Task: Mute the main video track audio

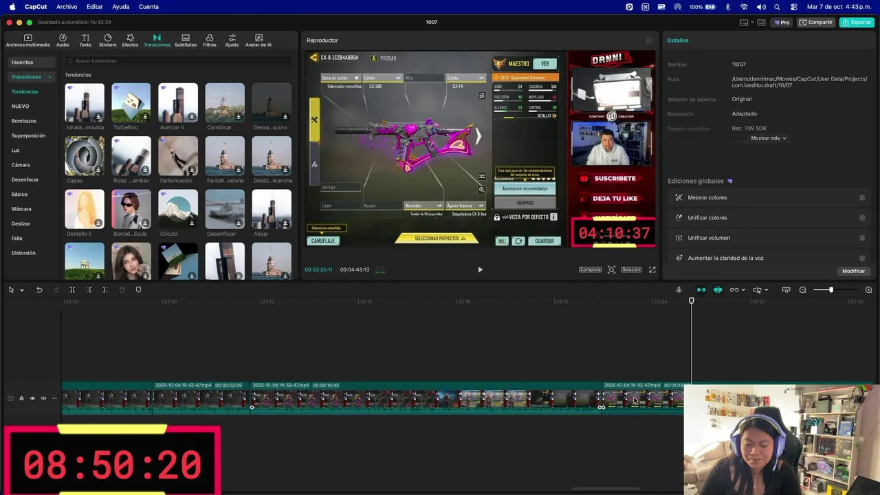Action: point(43,398)
